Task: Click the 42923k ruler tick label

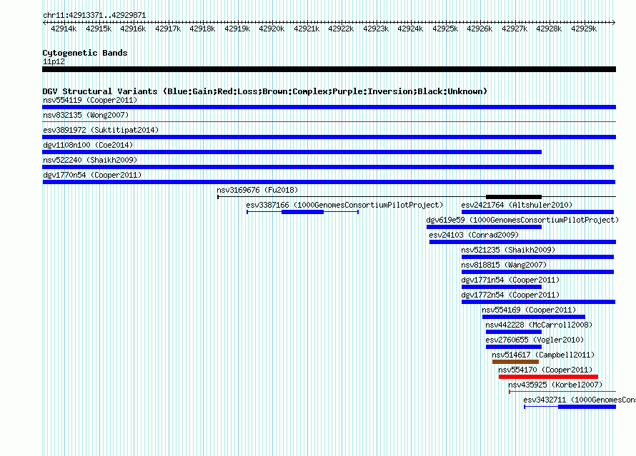Action: pyautogui.click(x=376, y=29)
